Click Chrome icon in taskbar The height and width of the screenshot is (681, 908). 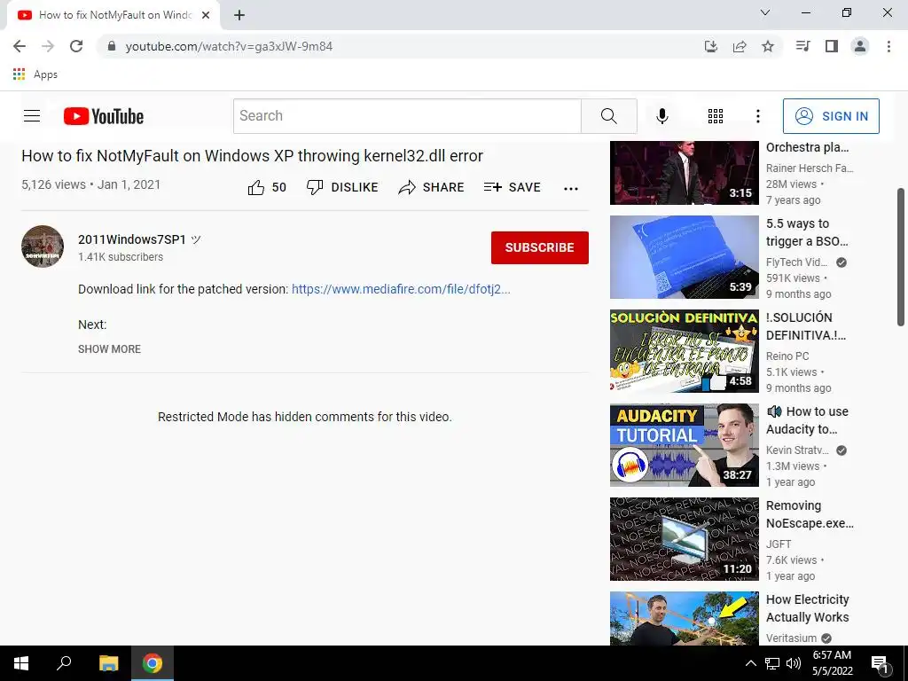point(153,663)
